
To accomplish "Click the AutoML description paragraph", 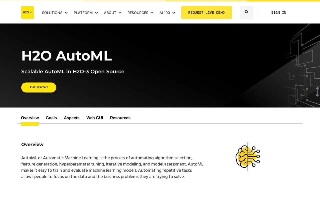I will coord(112,167).
